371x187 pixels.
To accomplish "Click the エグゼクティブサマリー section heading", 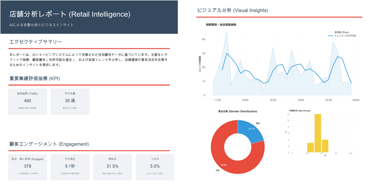I will (36, 42).
